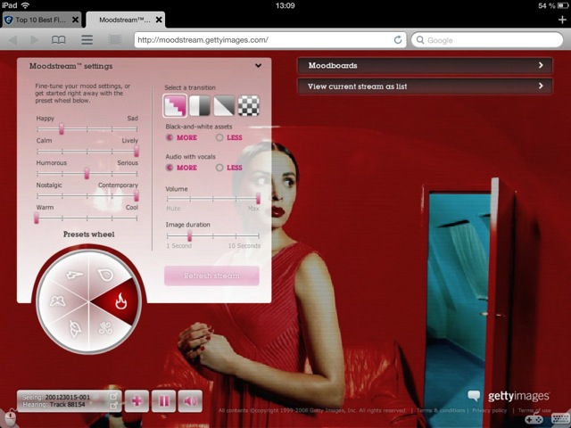Screen dimensions: 571x428
Task: Choose the water drop preset on wheel
Action: click(106, 275)
